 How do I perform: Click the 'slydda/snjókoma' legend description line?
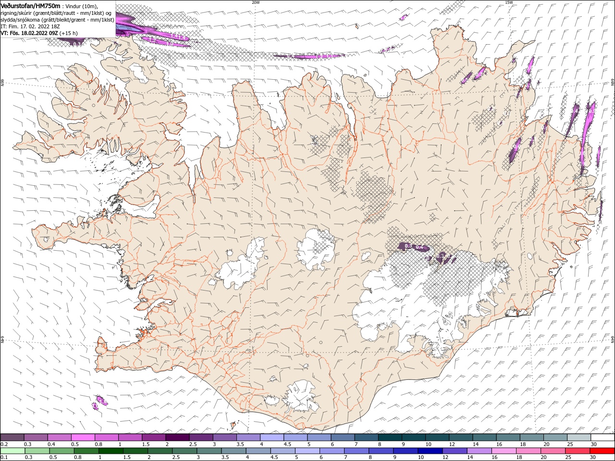point(58,20)
